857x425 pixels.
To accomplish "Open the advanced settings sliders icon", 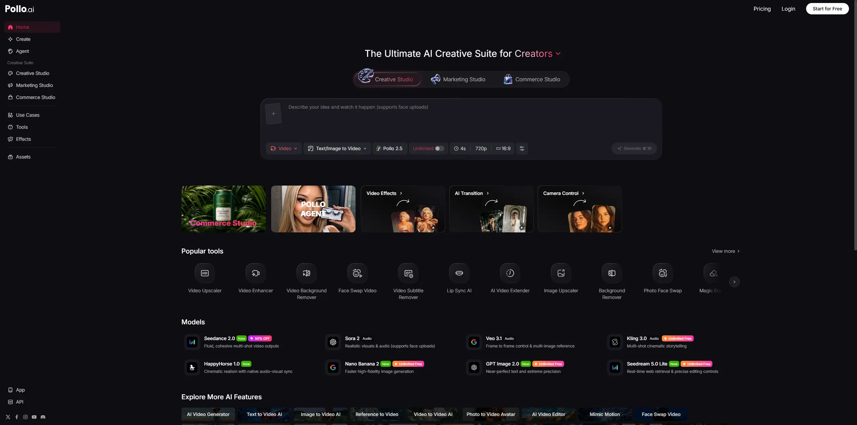I will 522,148.
